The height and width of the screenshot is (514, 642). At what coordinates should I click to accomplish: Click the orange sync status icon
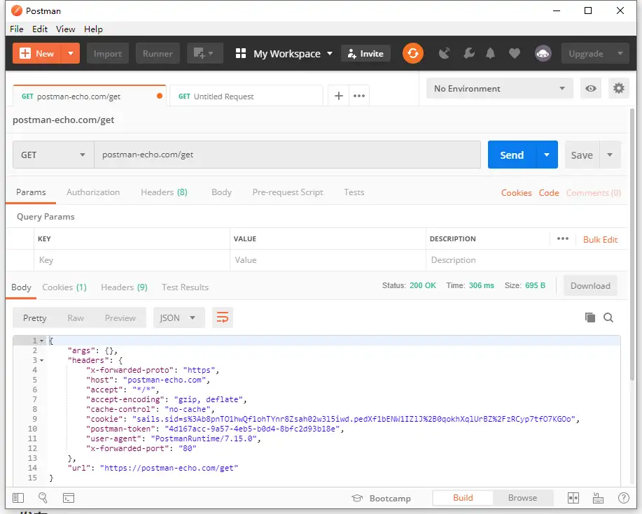(x=412, y=53)
